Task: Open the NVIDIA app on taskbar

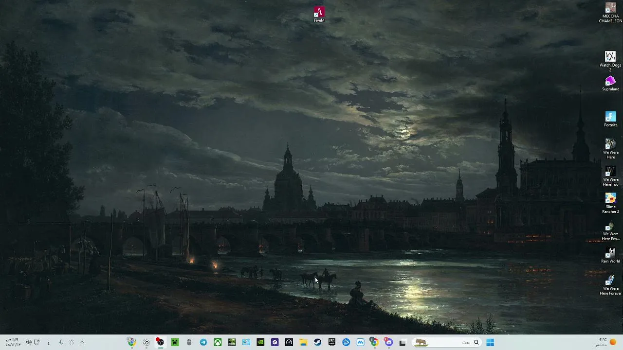Action: (x=260, y=342)
